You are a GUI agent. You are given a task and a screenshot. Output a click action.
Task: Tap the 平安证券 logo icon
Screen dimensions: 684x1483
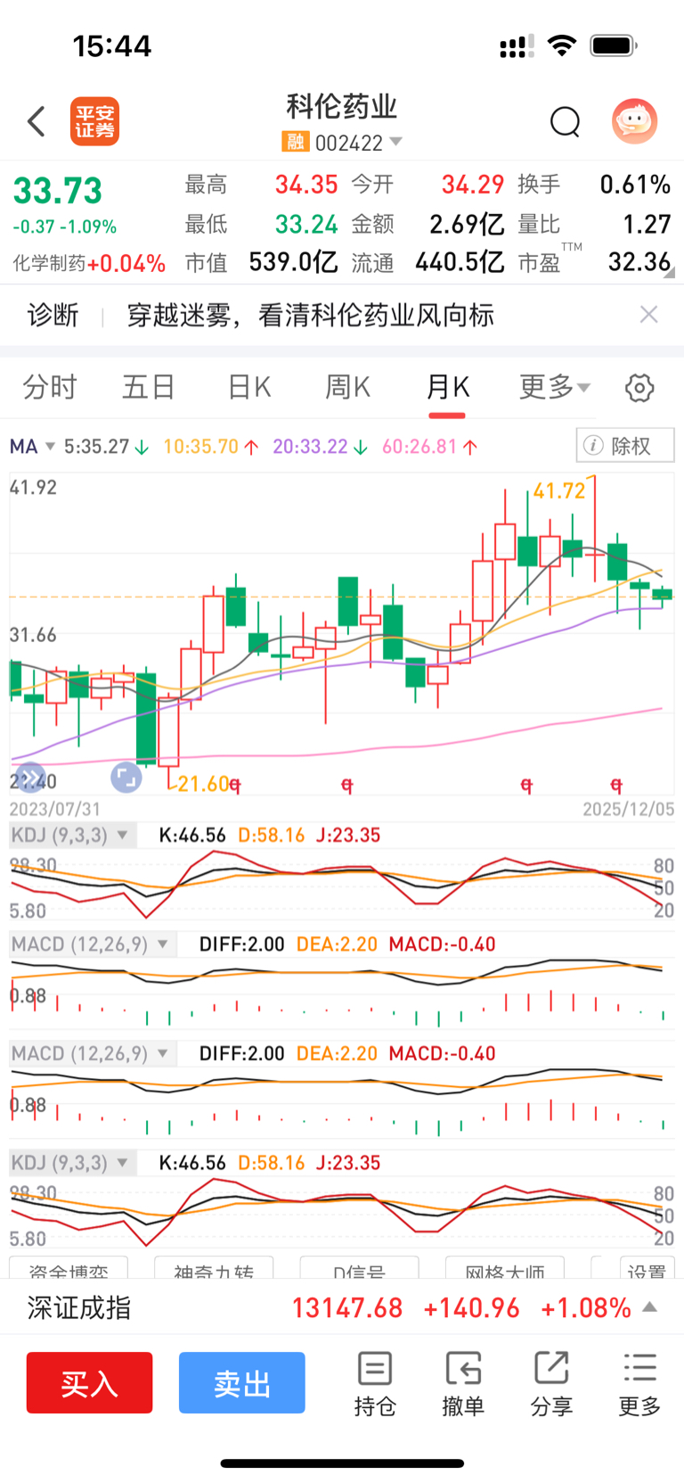click(94, 121)
